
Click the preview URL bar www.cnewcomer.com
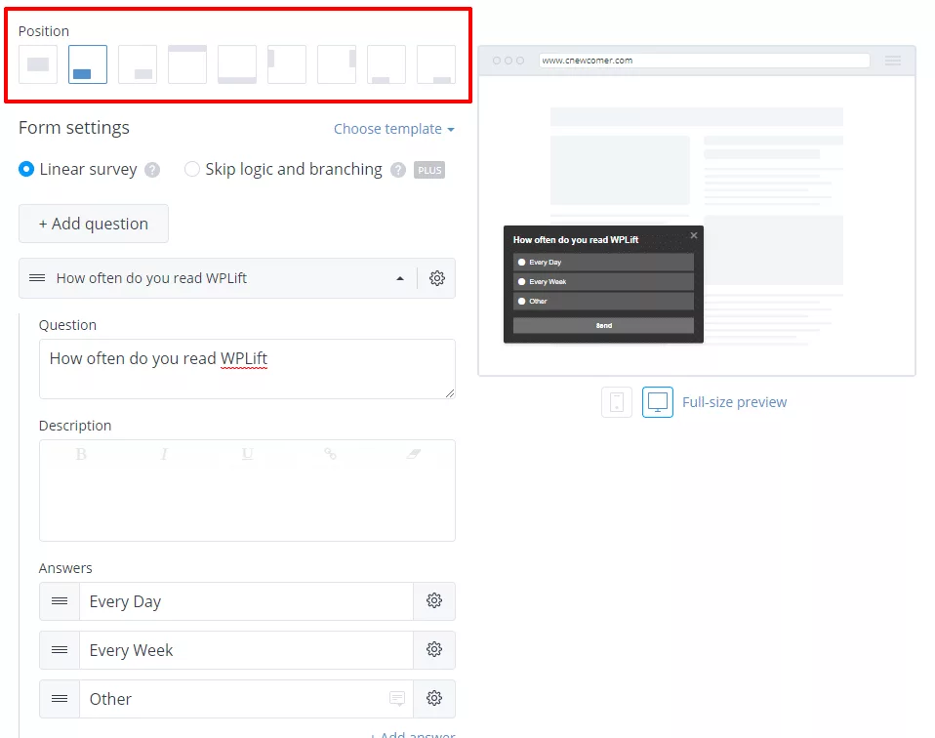click(705, 61)
